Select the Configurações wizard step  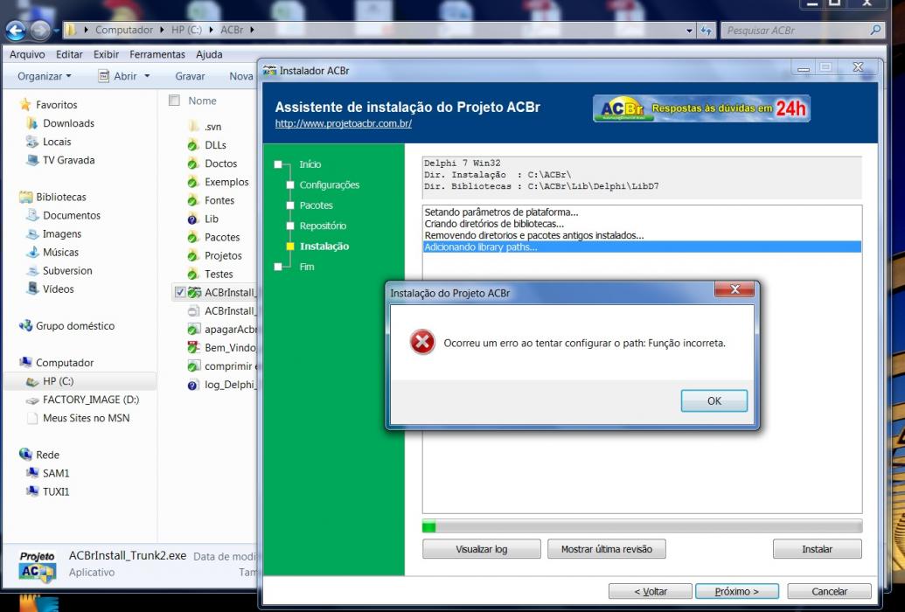(329, 184)
